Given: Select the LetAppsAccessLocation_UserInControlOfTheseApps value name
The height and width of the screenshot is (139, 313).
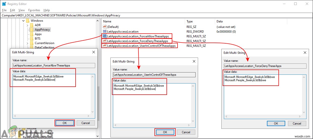Looking at the screenshot, I should 141,46.
